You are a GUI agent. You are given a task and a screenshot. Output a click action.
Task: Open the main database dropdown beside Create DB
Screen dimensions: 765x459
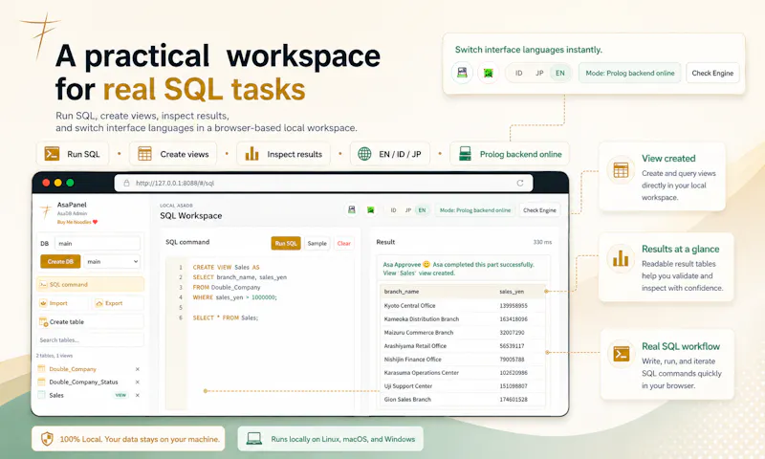tap(112, 261)
